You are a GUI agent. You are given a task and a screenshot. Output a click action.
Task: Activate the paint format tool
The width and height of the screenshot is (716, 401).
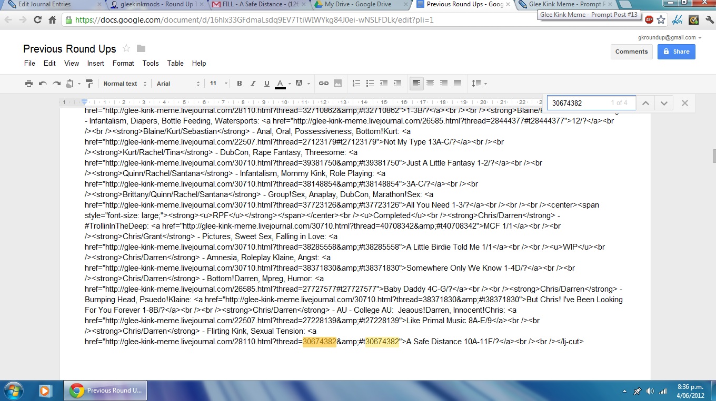coord(89,84)
